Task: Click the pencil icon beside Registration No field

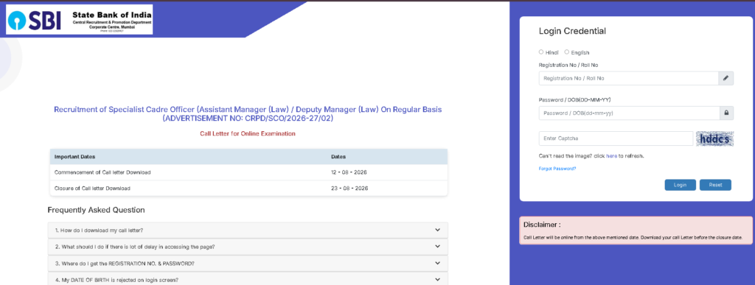Action: click(726, 78)
